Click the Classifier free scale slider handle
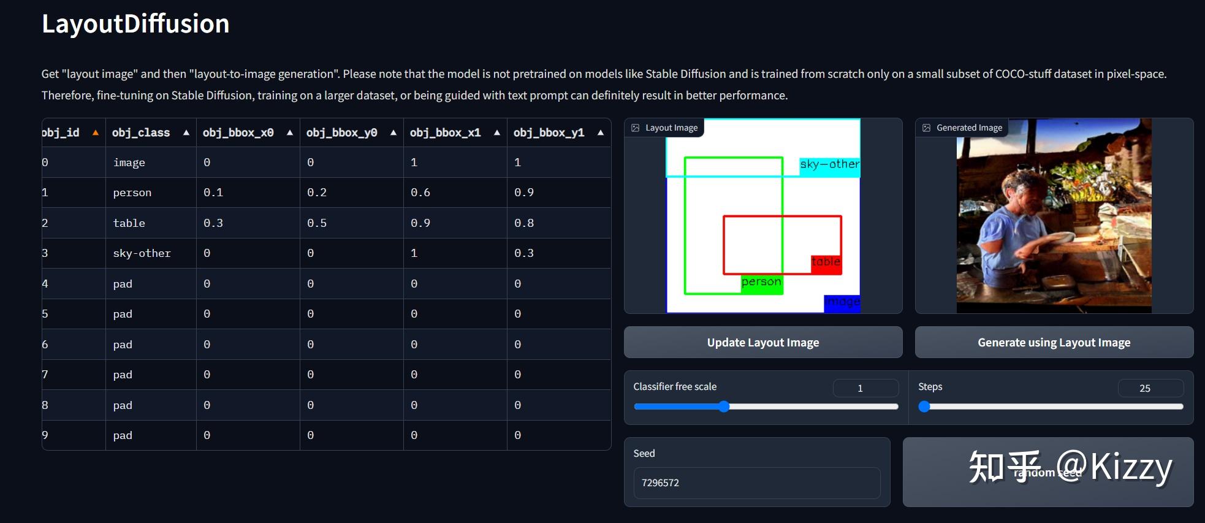The width and height of the screenshot is (1205, 523). (725, 406)
